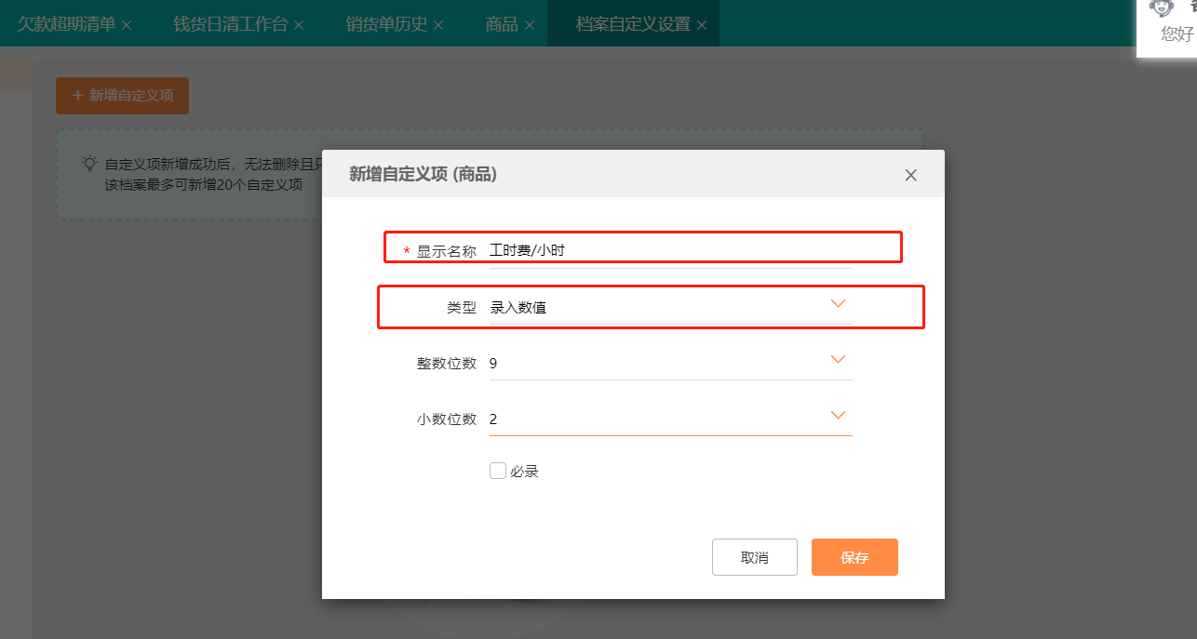Close the 销货单历史 tab
This screenshot has width=1197, height=639.
pyautogui.click(x=438, y=25)
